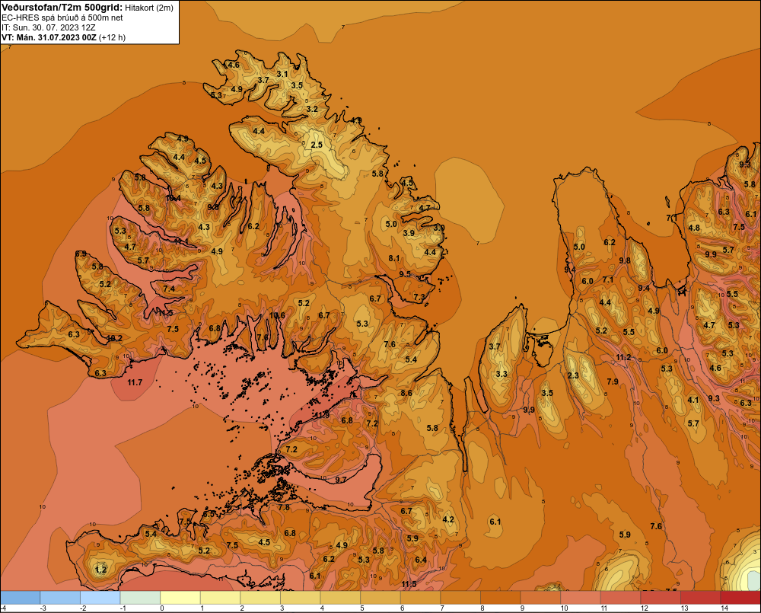Pick the salmon legend swatch between 10 and 11
Viewport: 761px width, 613px height.
(x=581, y=598)
